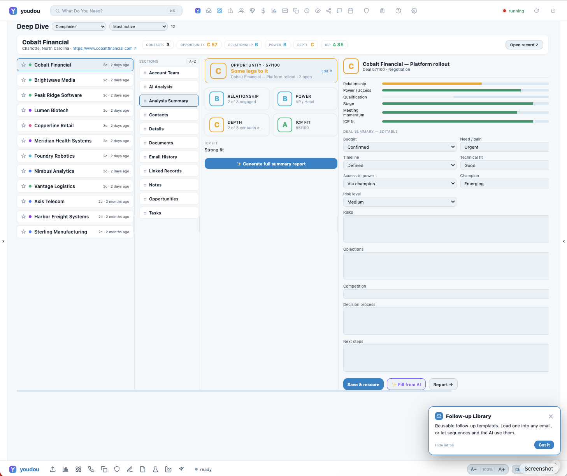Star the Brightwave Media company
Viewport: 567px width, 476px height.
point(24,80)
